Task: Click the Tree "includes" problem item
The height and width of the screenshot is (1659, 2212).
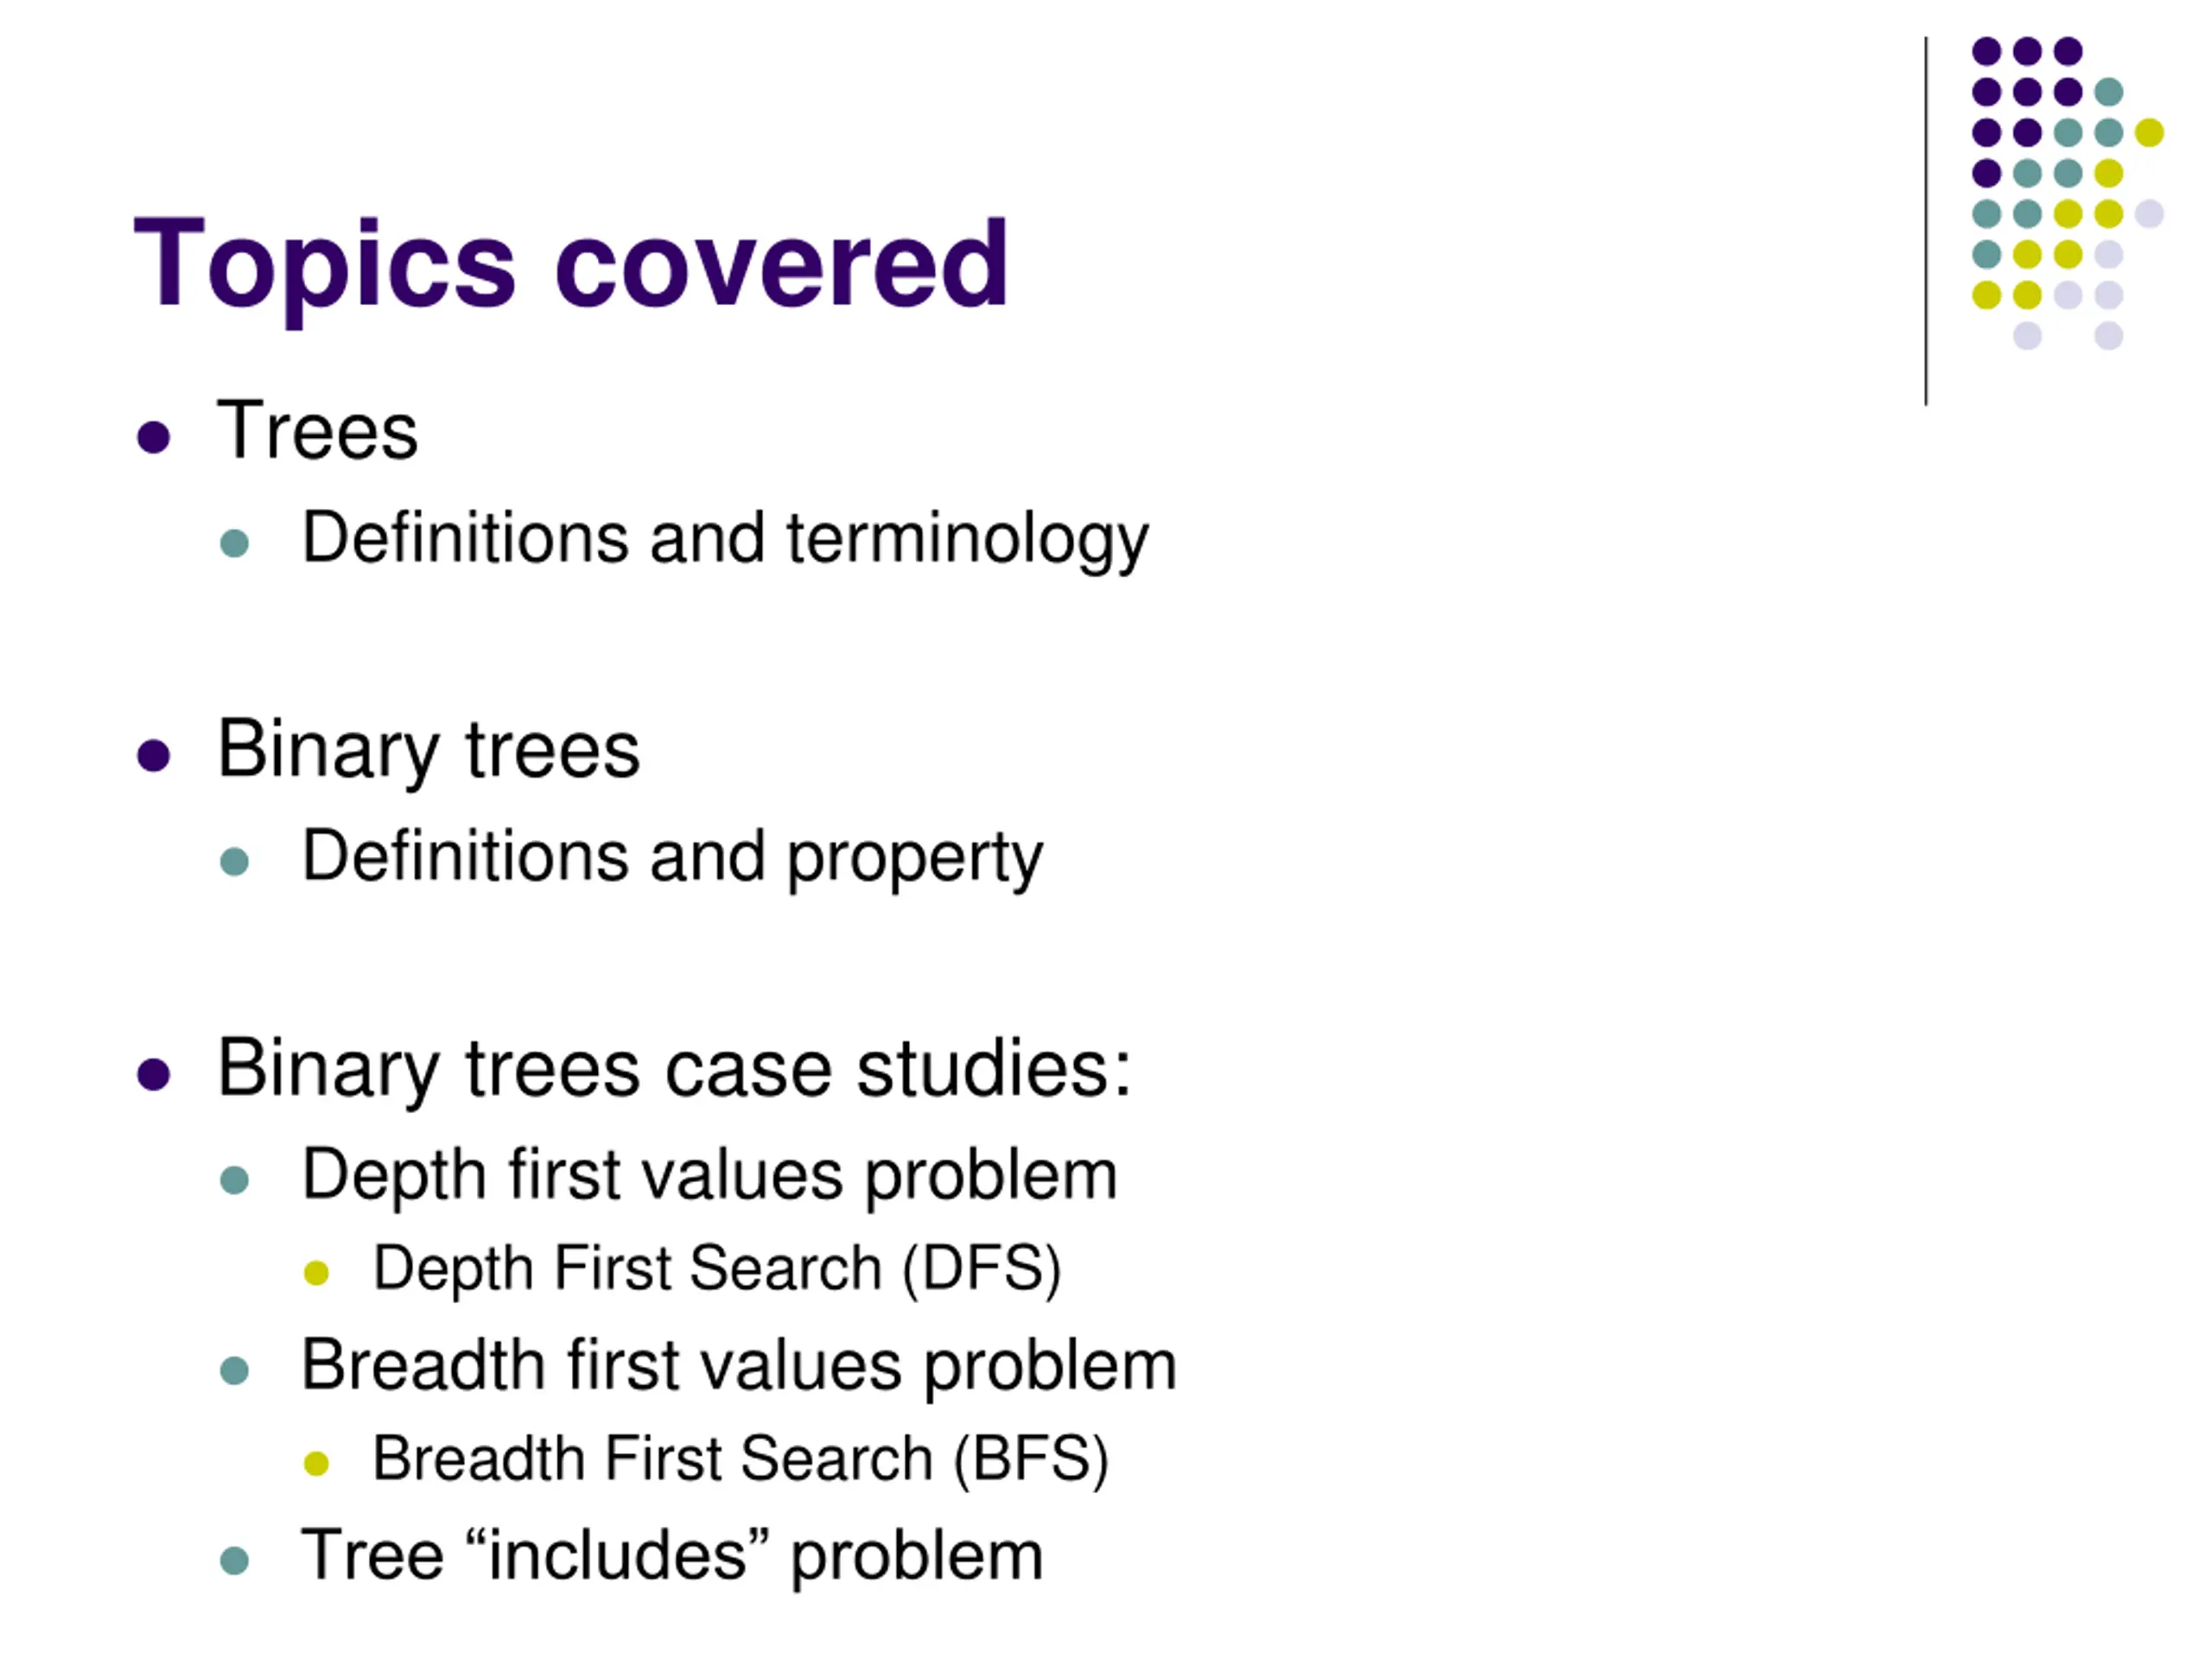Action: point(672,1557)
